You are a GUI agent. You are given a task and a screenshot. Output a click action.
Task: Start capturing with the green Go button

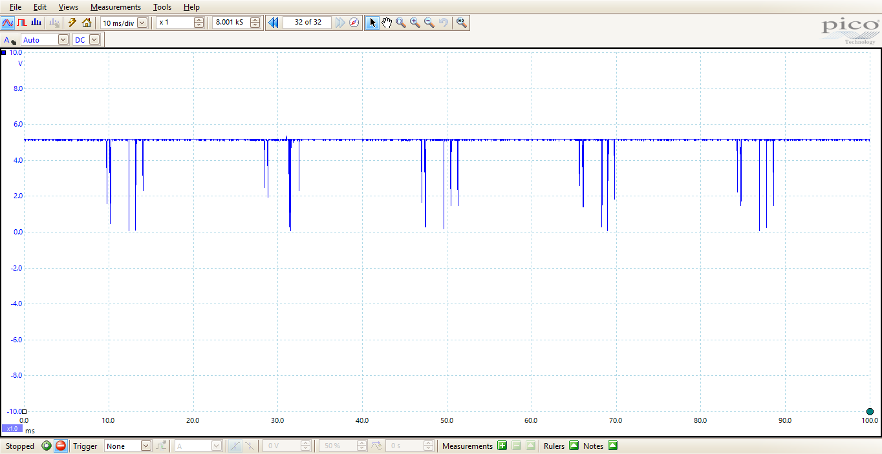[x=47, y=446]
